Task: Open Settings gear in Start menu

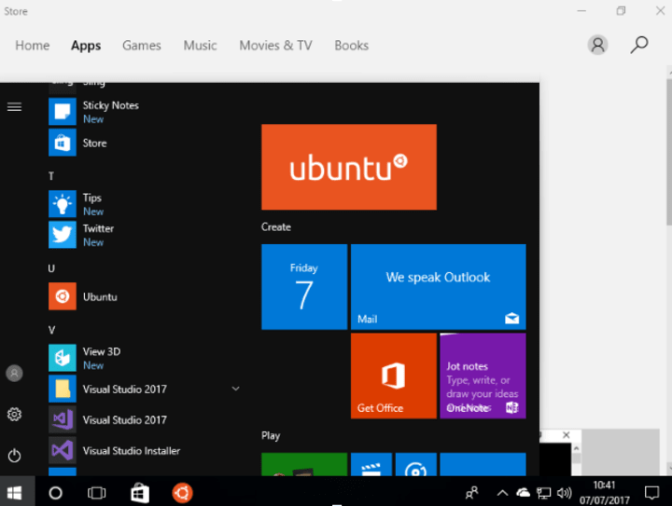Action: [x=14, y=414]
